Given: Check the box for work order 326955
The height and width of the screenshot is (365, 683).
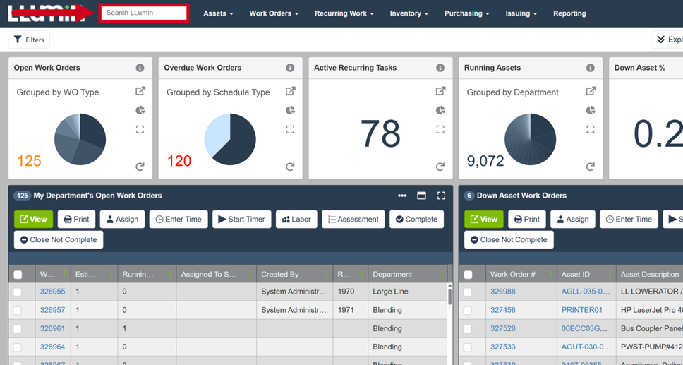Looking at the screenshot, I should [x=18, y=292].
